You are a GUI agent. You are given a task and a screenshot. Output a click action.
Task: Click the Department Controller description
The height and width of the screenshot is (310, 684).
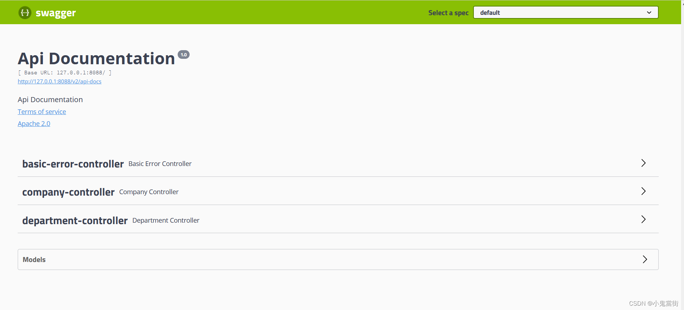coord(166,221)
